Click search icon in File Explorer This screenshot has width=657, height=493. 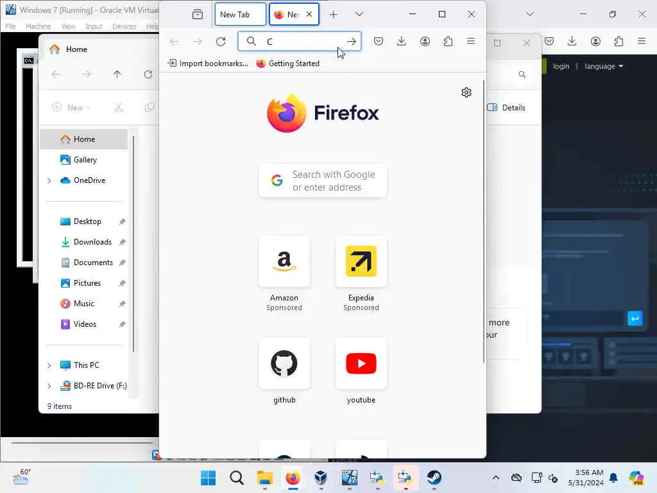pyautogui.click(x=522, y=74)
